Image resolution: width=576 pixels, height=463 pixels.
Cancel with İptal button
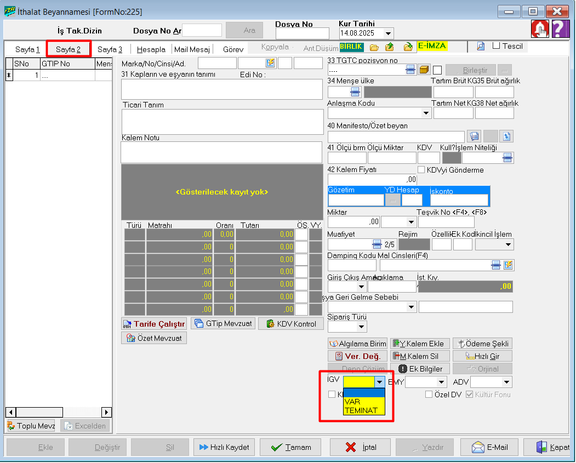[x=360, y=447]
